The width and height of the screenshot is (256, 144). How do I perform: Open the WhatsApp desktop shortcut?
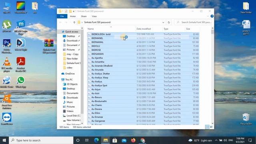pyautogui.click(x=21, y=82)
